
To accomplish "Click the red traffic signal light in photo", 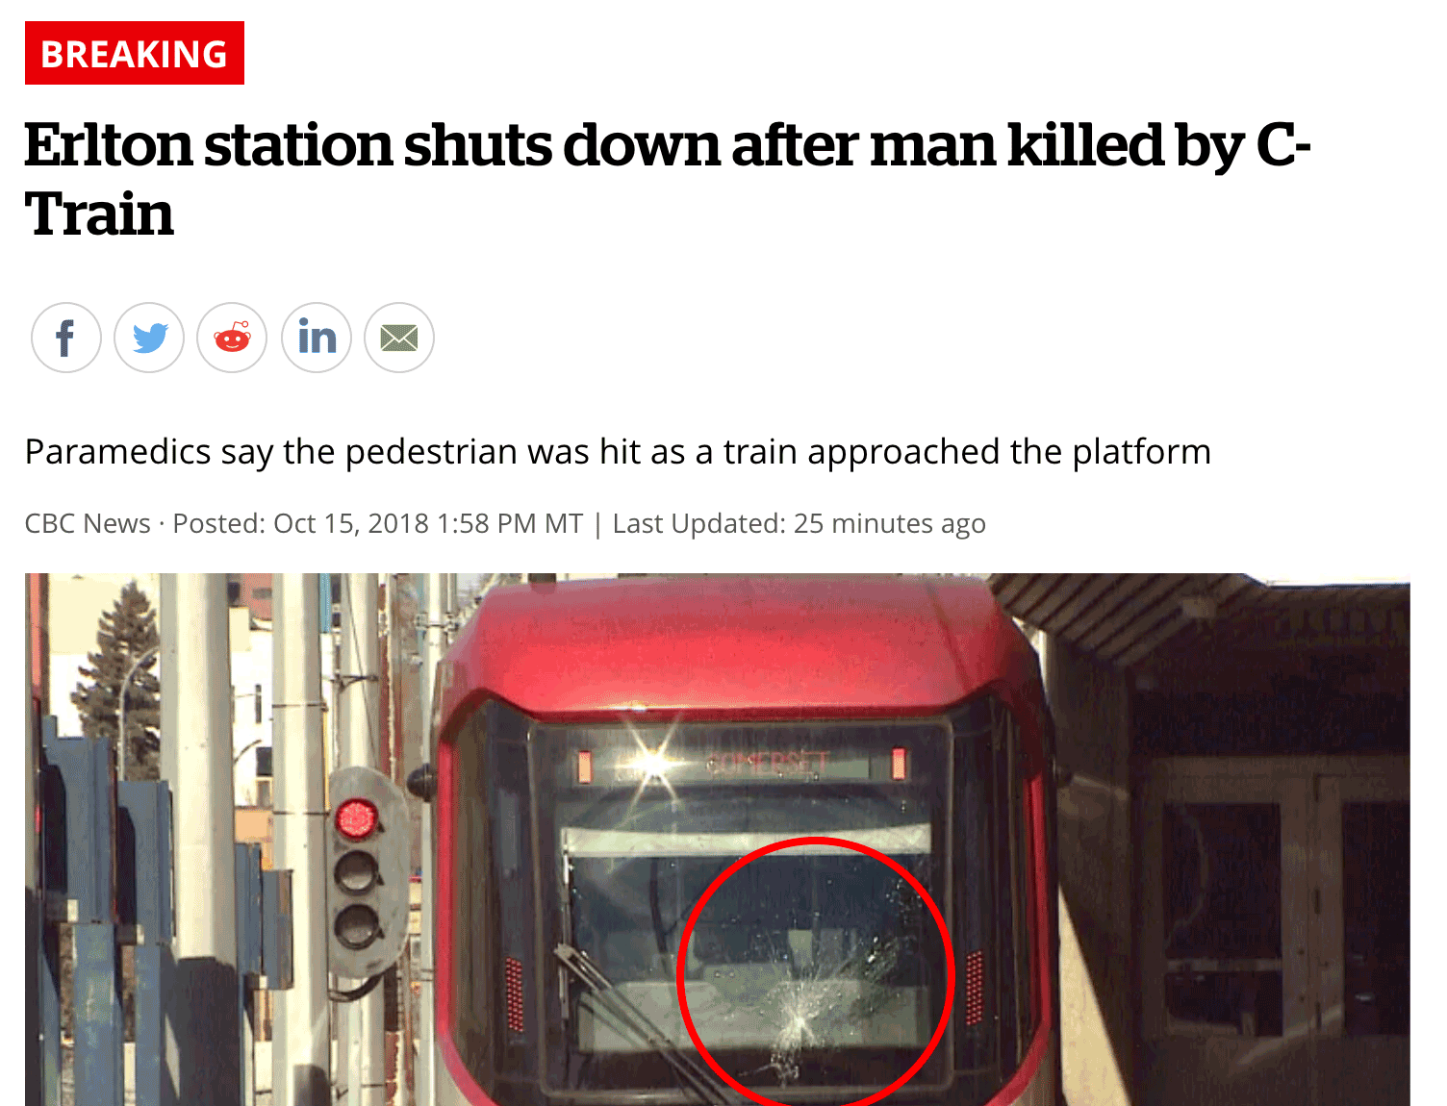I will [x=356, y=818].
